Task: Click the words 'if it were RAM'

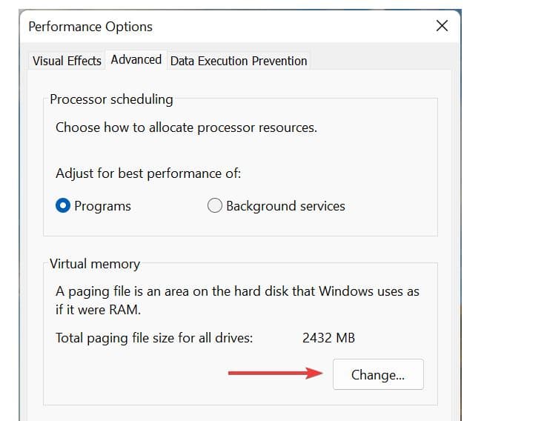Action: pos(99,308)
